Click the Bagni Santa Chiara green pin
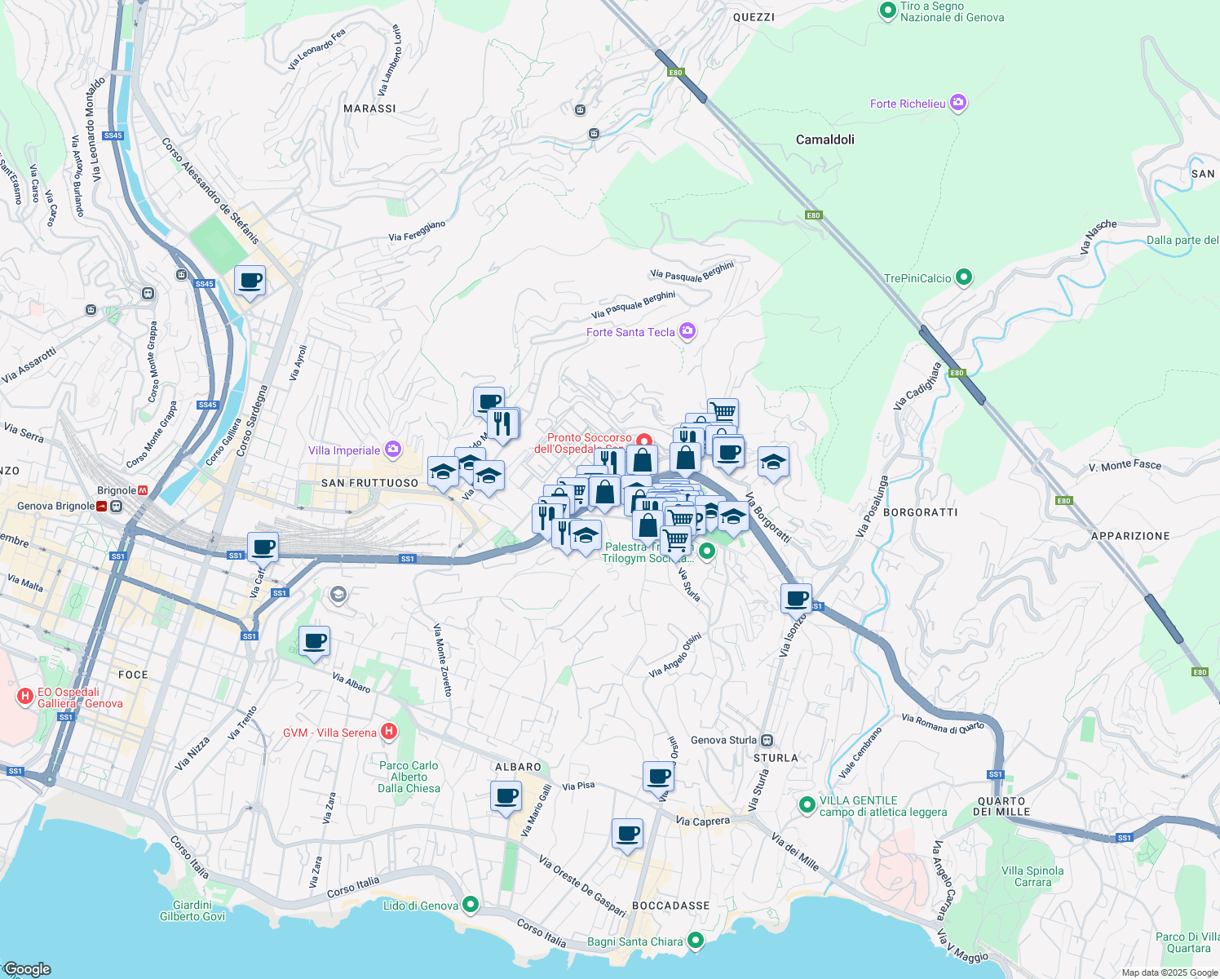The image size is (1220, 979). (x=695, y=941)
